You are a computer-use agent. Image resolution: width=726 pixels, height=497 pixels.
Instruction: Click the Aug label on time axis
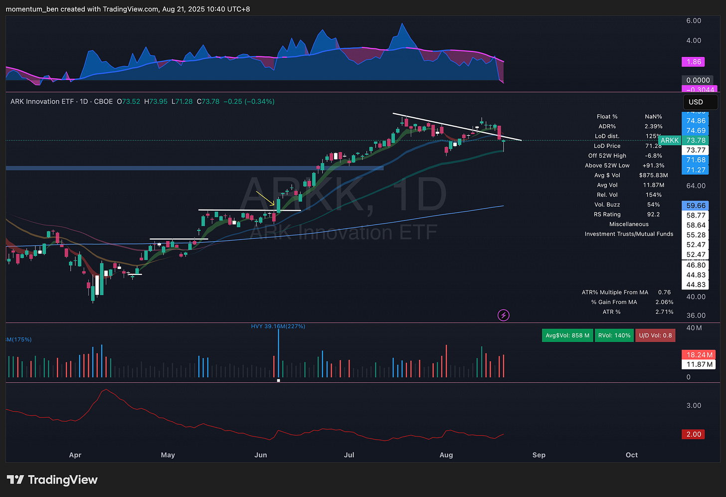coord(446,455)
